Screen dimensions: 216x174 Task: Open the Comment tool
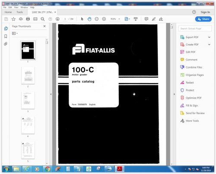191,60
